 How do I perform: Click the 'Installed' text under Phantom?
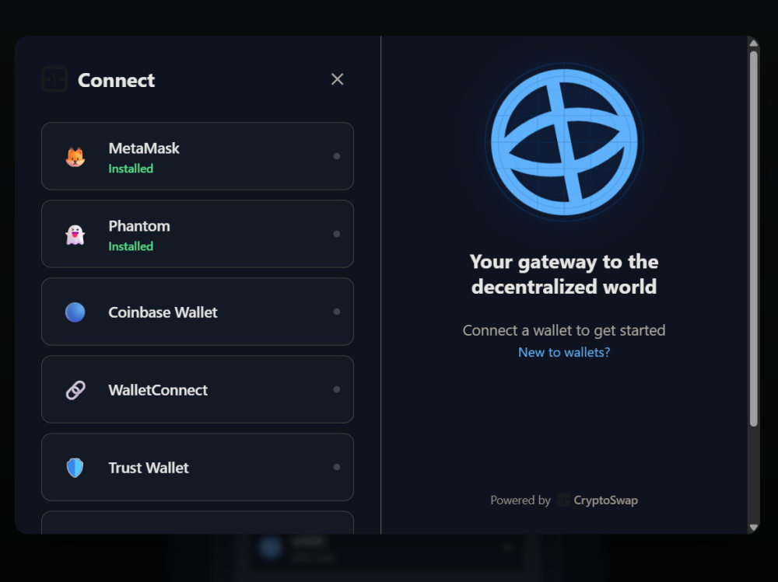(x=131, y=246)
